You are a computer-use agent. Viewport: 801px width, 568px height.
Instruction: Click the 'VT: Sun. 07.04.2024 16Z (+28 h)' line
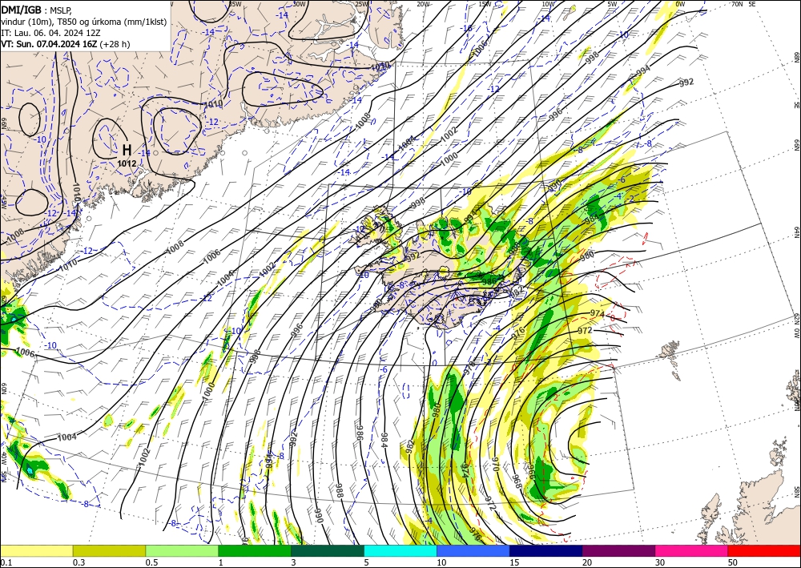[66, 44]
